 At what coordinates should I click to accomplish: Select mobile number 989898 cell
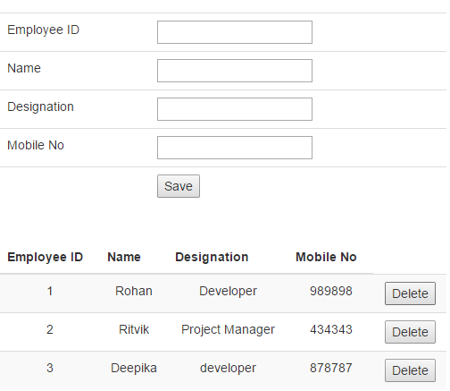(331, 291)
